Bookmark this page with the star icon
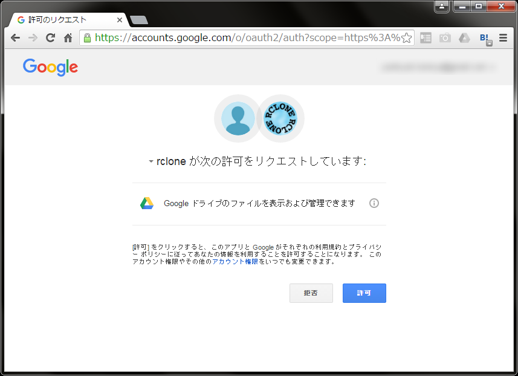This screenshot has width=518, height=376. [x=407, y=37]
